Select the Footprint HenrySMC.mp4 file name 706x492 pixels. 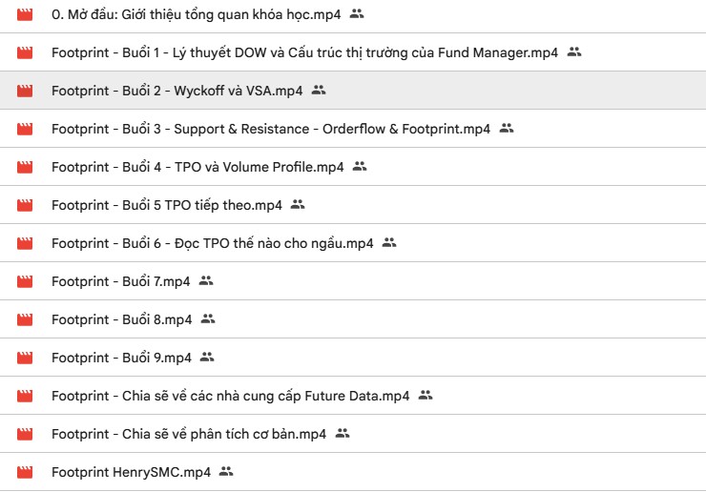point(132,472)
